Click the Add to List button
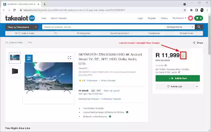Screen dimensions: 211x132 pos(174,86)
